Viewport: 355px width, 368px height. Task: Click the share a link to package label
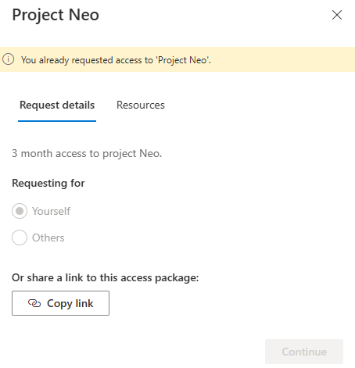(106, 277)
